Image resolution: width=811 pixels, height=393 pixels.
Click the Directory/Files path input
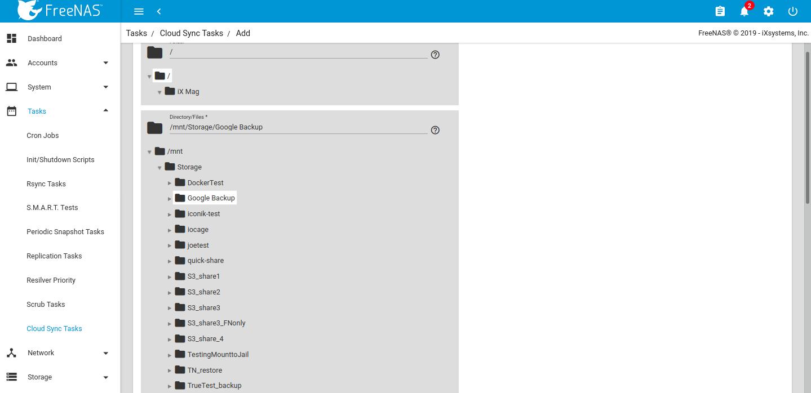(298, 127)
